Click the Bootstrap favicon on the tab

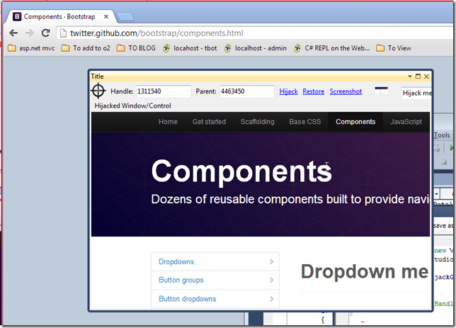17,16
